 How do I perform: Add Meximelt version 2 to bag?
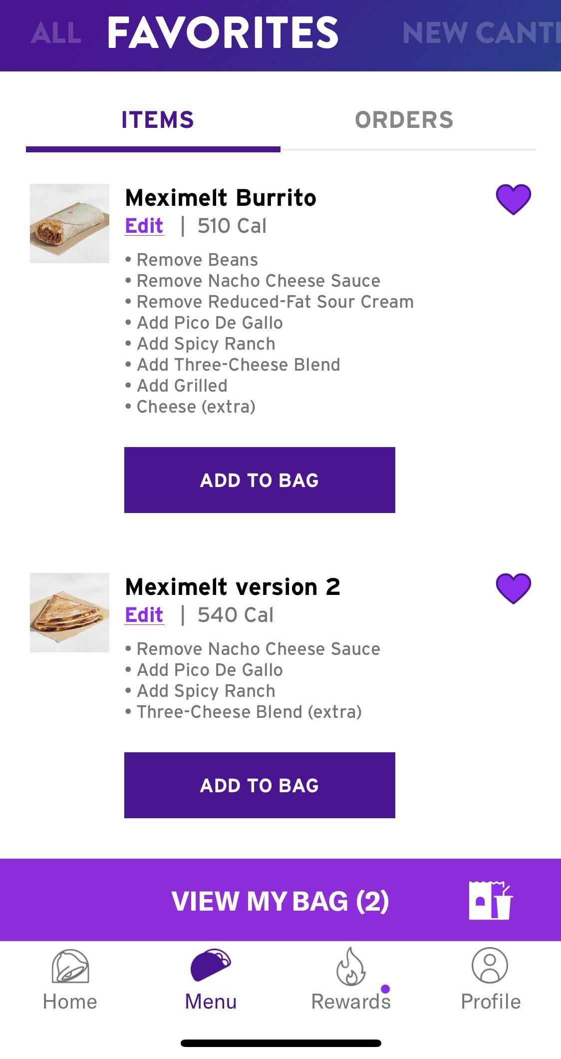tap(260, 785)
